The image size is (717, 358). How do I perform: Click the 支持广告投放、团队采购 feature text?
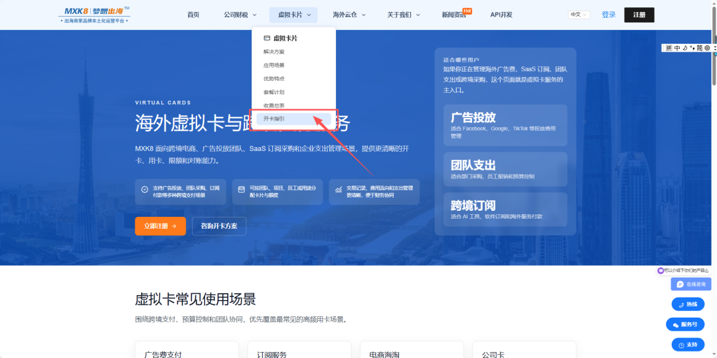click(186, 192)
